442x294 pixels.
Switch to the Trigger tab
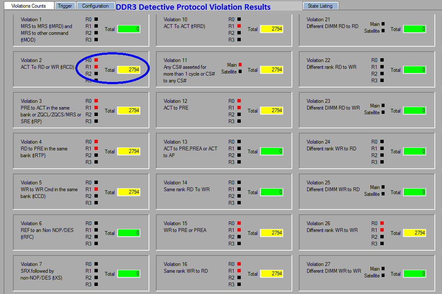65,6
